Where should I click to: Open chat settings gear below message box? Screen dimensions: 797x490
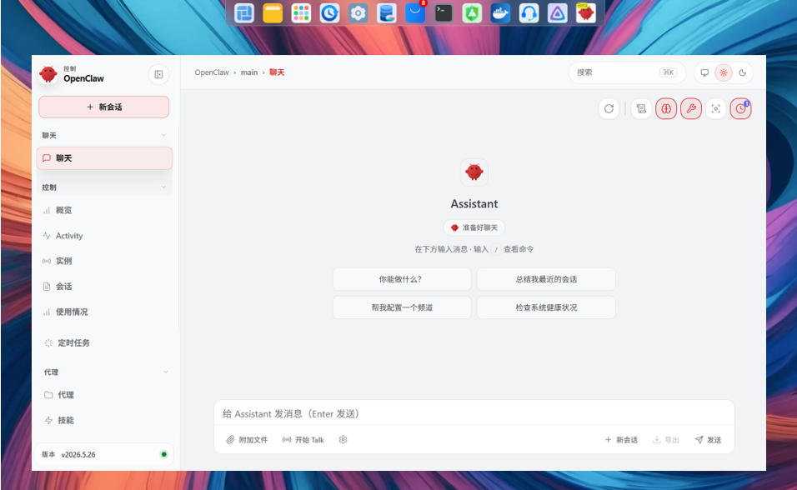[343, 440]
